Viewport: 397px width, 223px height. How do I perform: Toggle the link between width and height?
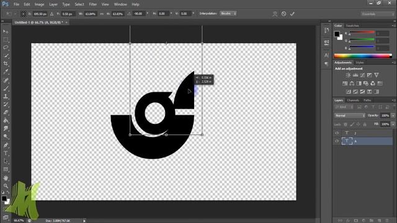(x=102, y=14)
